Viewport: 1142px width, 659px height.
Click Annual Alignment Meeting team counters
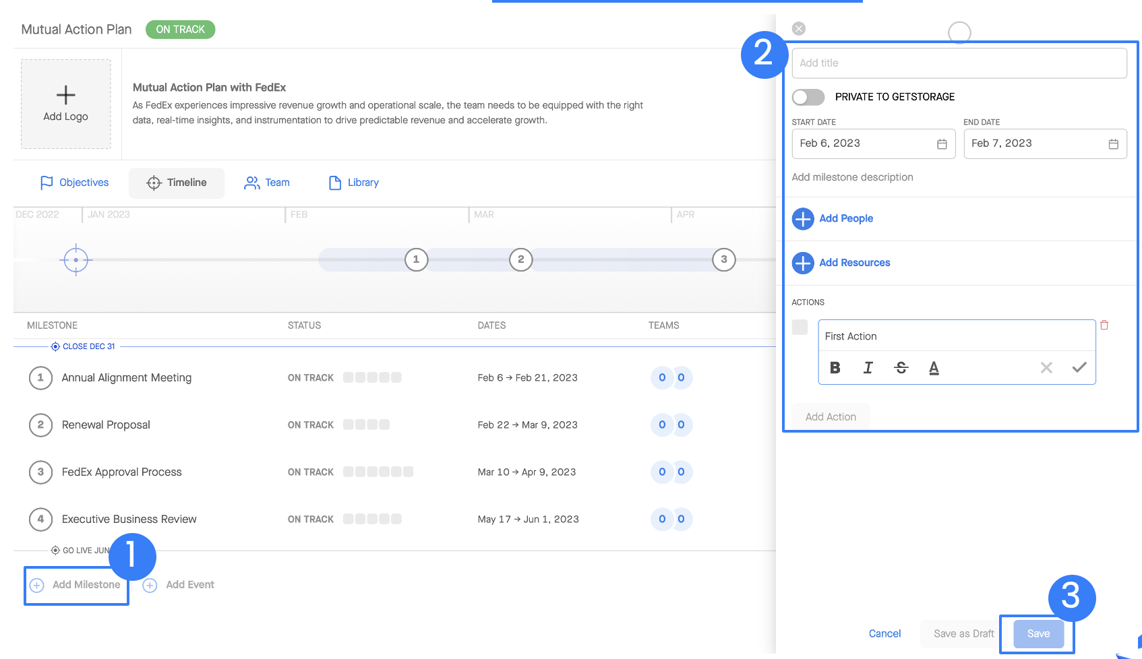point(671,377)
